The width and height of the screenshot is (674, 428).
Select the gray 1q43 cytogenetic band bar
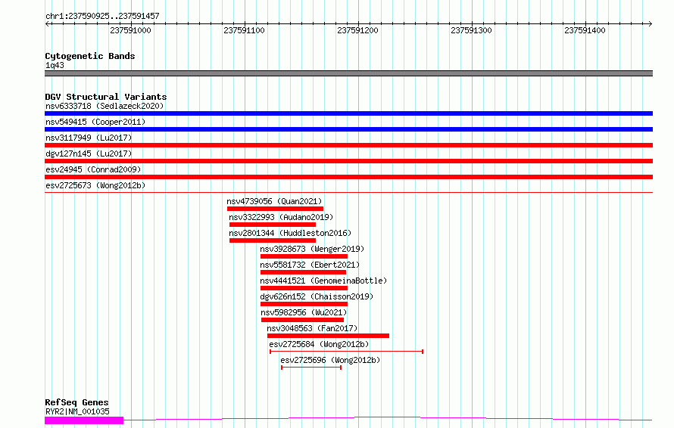pyautogui.click(x=348, y=73)
